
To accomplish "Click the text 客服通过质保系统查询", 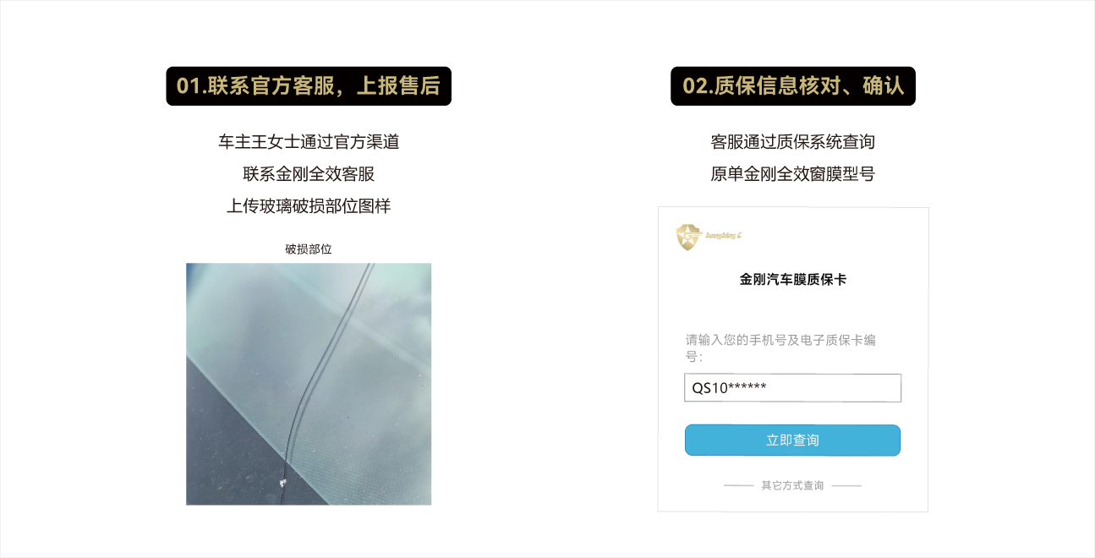I will pyautogui.click(x=792, y=142).
